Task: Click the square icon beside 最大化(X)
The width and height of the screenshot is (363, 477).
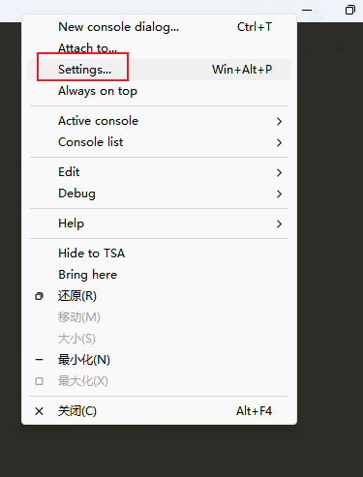Action: [39, 381]
